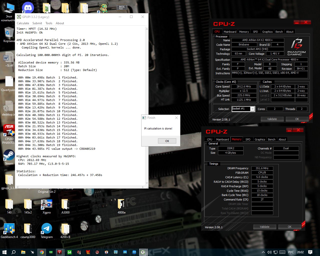Open the horned viking character shortcut

point(103,7)
